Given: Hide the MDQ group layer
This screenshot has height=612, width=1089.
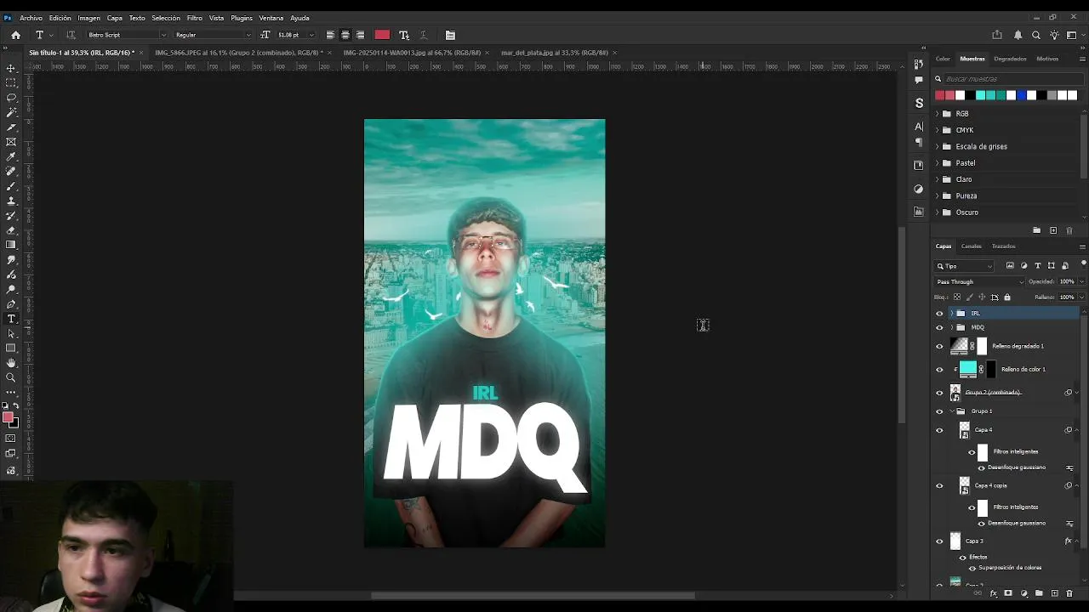Looking at the screenshot, I should pos(939,327).
